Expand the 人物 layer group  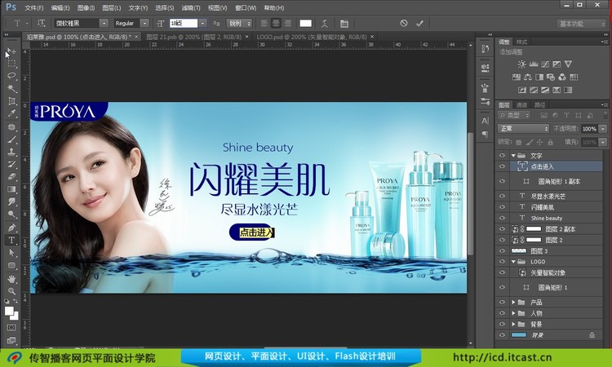513,313
